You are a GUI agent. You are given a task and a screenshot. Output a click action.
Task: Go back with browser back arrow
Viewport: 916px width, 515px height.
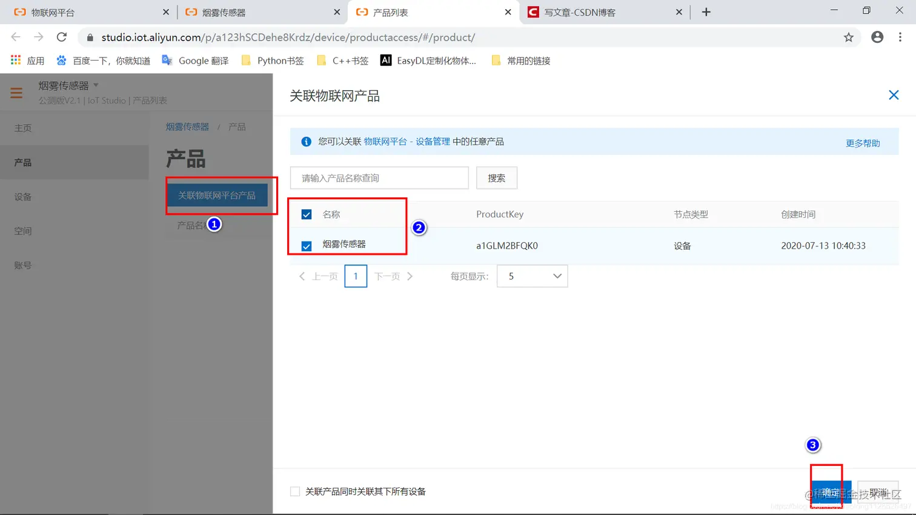point(16,37)
